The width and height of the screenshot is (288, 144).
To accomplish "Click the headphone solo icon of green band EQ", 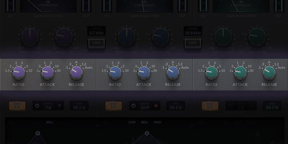I will (202, 122).
